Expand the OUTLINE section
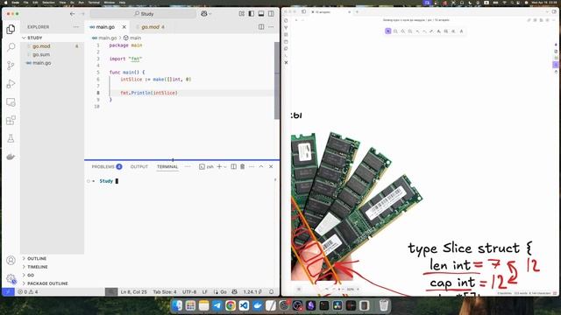The height and width of the screenshot is (315, 561). [x=37, y=258]
